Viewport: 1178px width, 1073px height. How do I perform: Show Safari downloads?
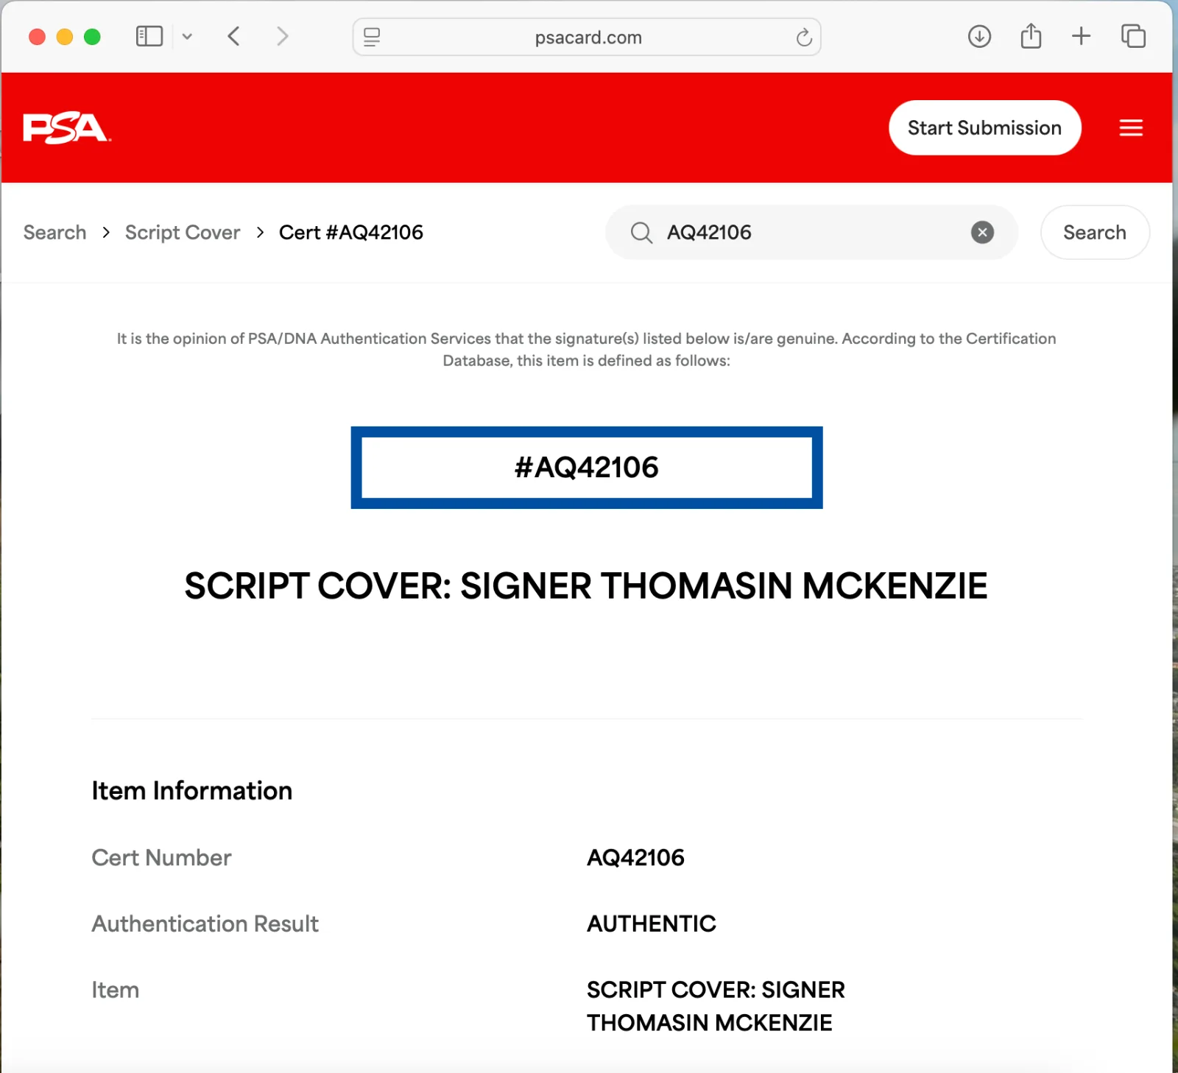979,36
